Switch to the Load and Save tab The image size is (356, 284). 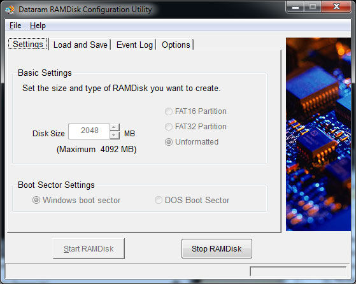tap(80, 45)
